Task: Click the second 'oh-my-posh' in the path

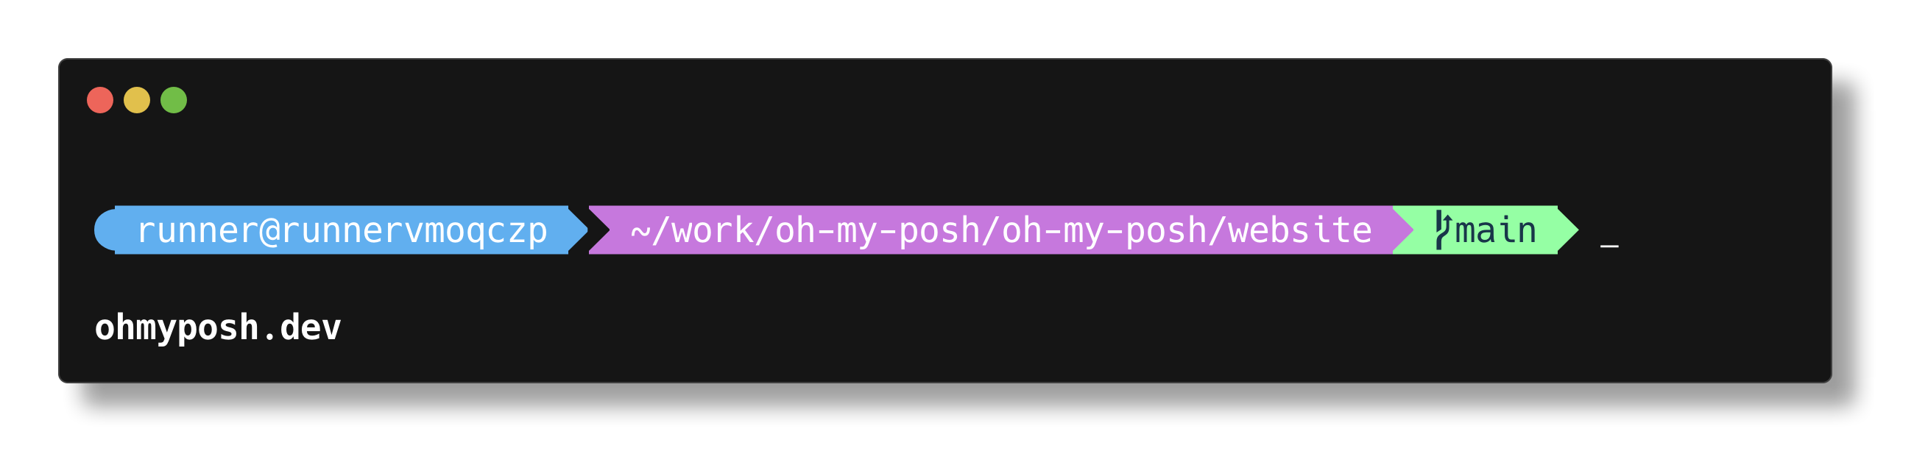Action: [x=1103, y=231]
